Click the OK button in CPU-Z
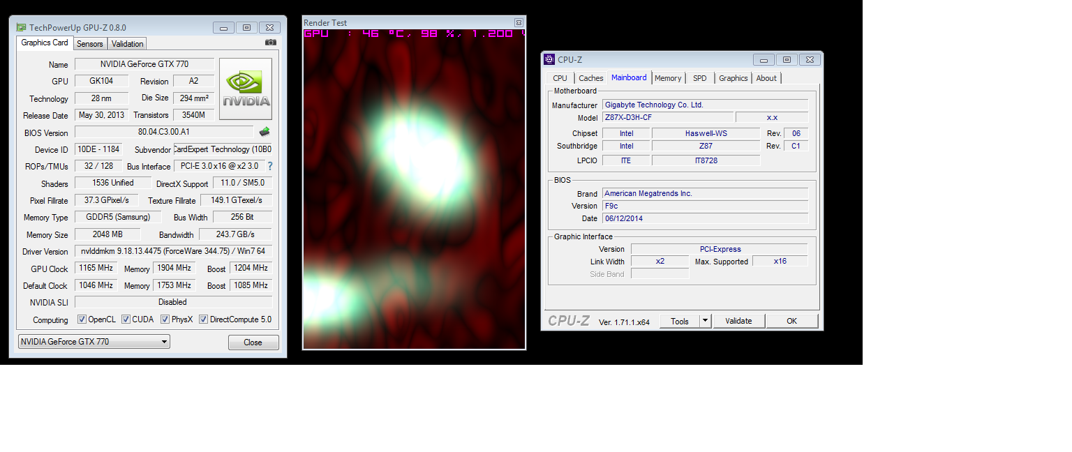Image resolution: width=1072 pixels, height=452 pixels. tap(791, 321)
